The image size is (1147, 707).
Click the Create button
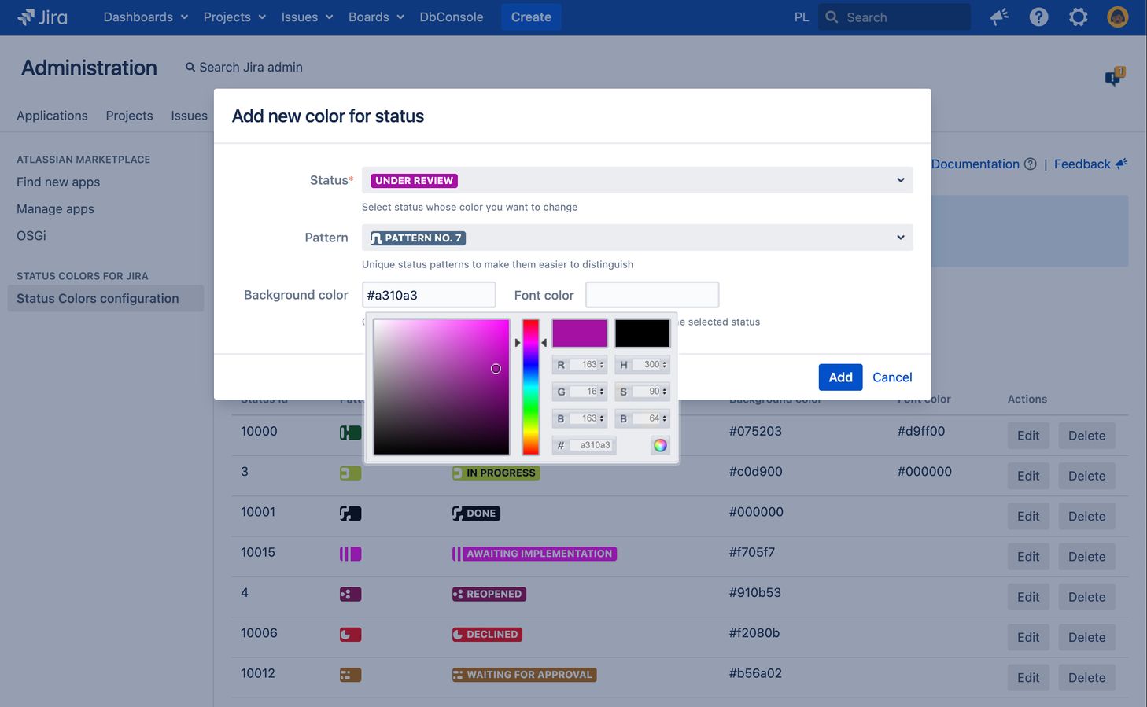click(x=531, y=17)
